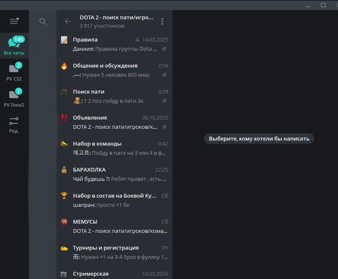Image resolution: width=338 pixels, height=279 pixels.
Task: Click pin icon on Общение и обсуждения row
Action: (x=164, y=75)
